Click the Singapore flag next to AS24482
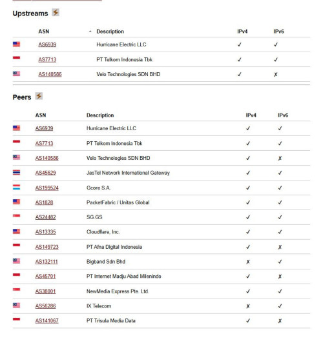 [x=16, y=216]
